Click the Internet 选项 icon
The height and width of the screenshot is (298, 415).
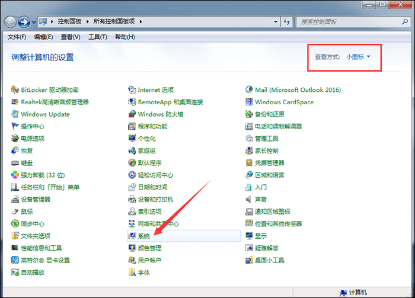tap(132, 90)
